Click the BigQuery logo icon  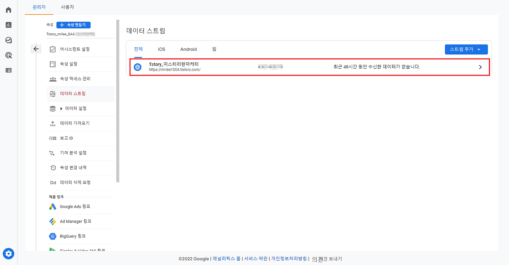point(52,236)
